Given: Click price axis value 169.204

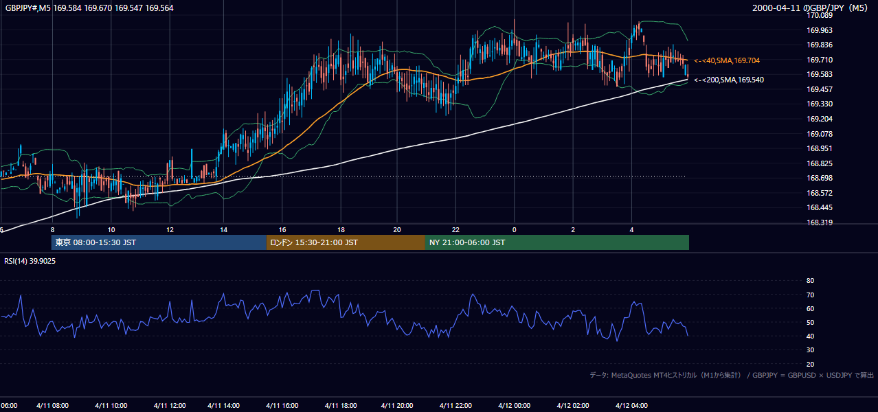Looking at the screenshot, I should [x=819, y=119].
